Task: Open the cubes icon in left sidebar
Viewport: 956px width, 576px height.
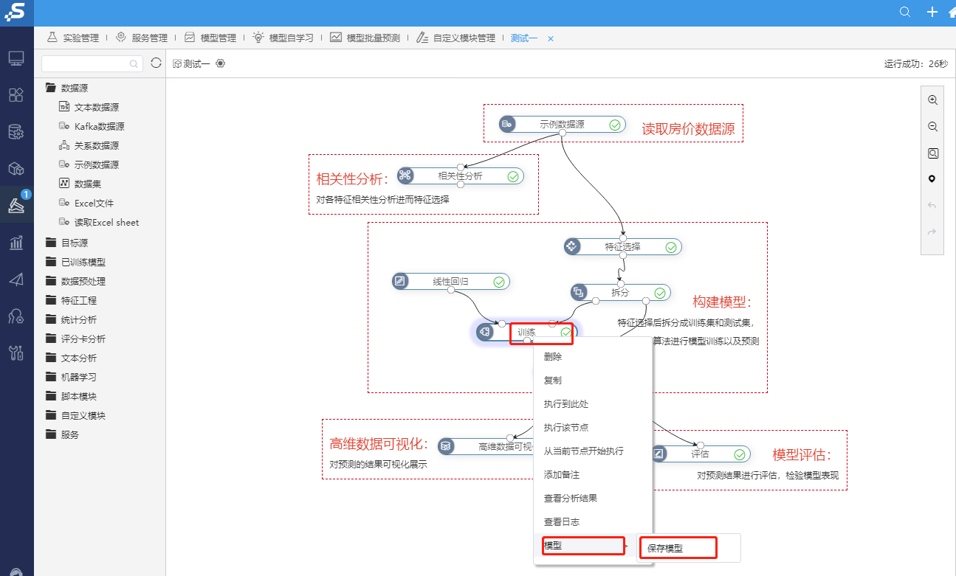Action: (16, 169)
